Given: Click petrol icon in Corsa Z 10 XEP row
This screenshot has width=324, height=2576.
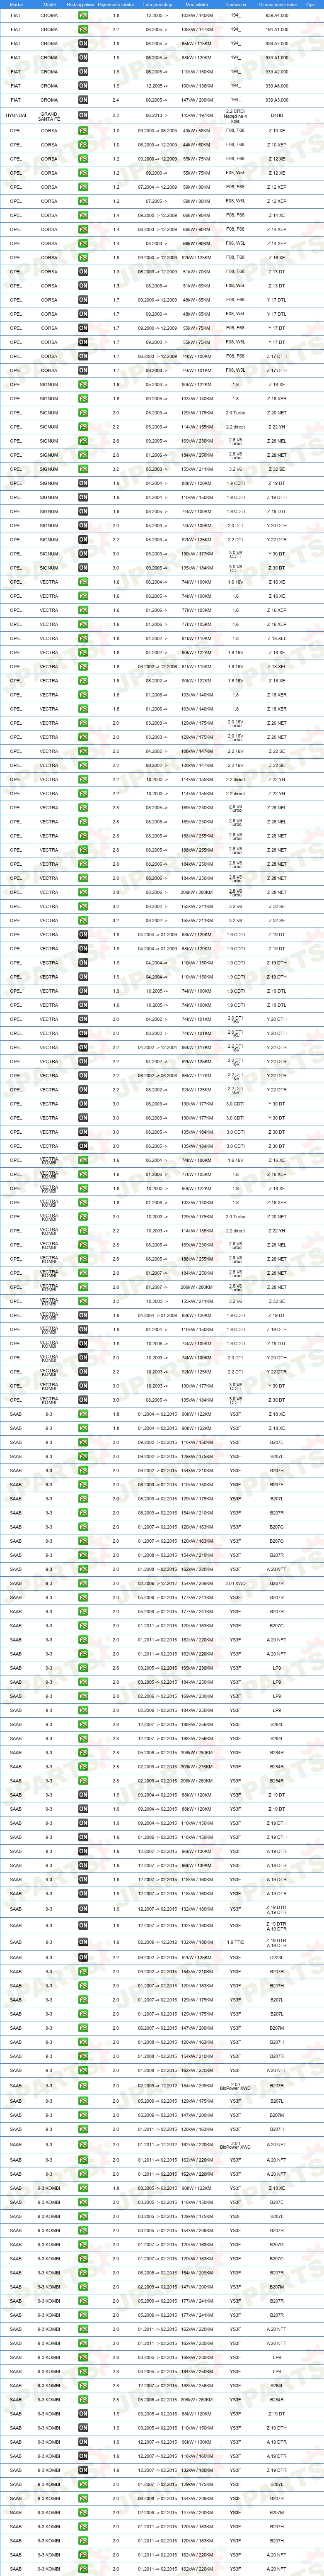Looking at the screenshot, I should (83, 145).
